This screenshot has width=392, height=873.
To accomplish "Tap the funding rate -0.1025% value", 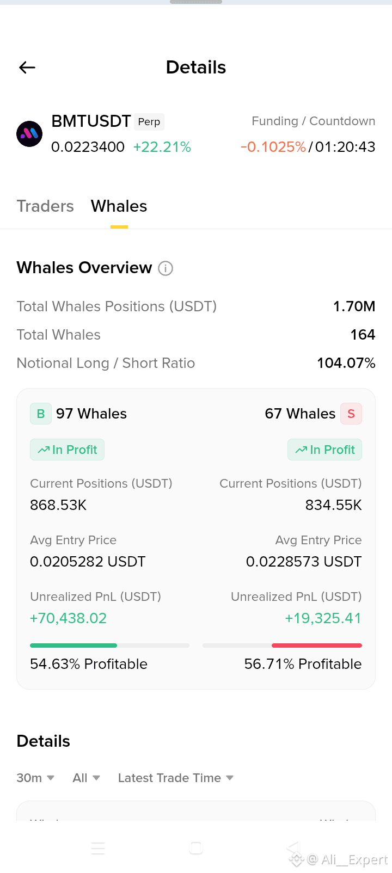I will [273, 147].
